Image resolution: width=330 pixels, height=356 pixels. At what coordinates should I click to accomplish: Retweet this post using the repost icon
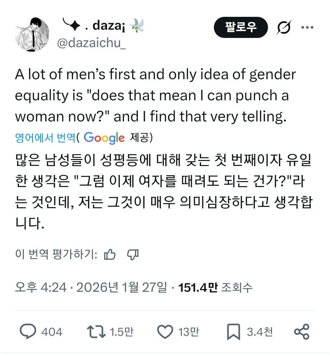tap(96, 332)
